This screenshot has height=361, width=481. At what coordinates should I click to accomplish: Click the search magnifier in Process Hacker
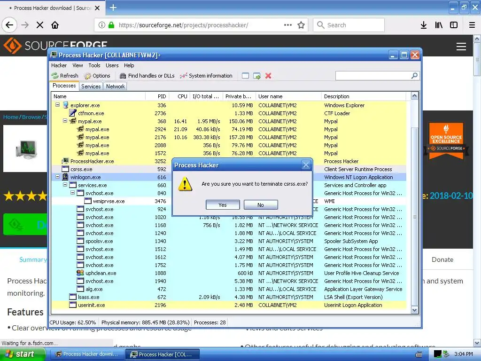point(414,76)
